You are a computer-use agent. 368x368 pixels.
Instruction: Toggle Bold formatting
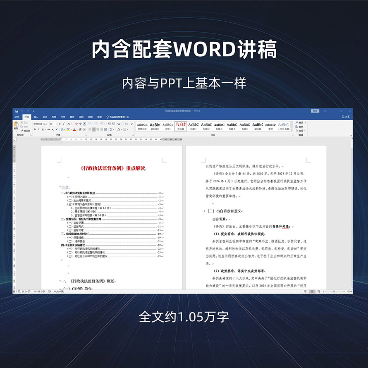click(35, 129)
